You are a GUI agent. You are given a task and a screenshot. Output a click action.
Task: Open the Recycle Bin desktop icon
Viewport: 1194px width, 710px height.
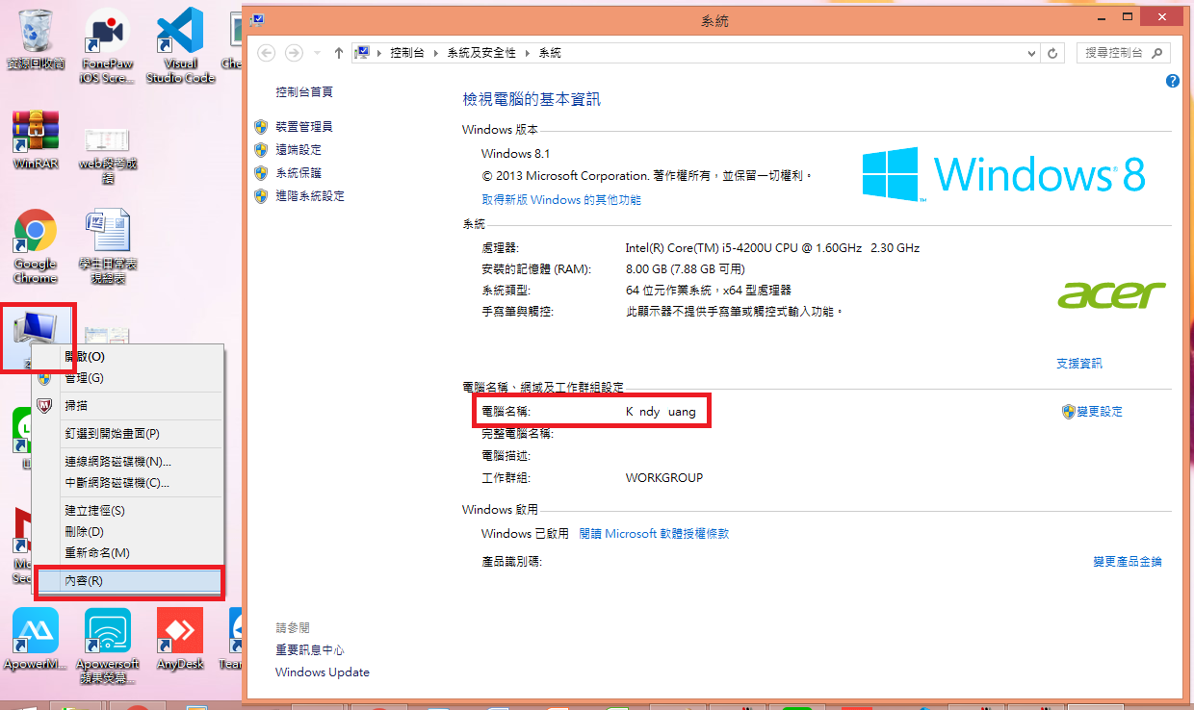point(36,38)
